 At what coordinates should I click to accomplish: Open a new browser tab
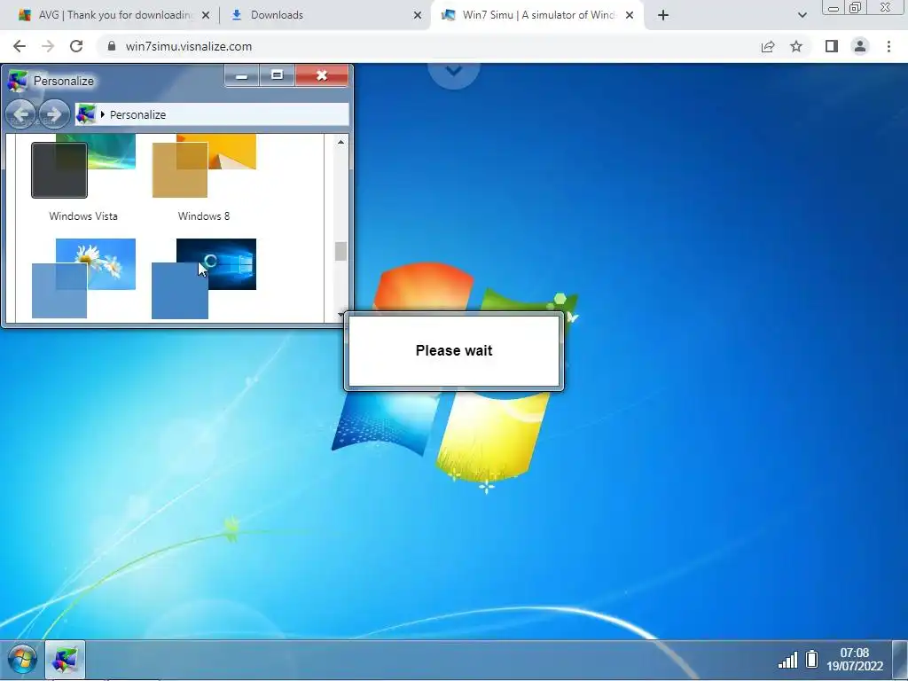(663, 16)
